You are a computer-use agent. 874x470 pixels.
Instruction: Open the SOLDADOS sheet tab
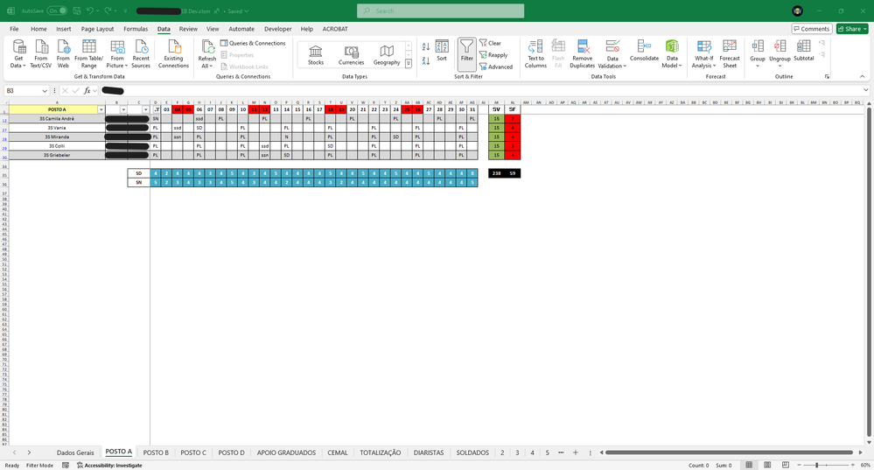(472, 452)
